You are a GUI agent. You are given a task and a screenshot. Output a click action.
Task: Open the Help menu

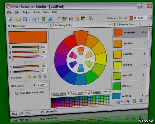click(x=55, y=12)
